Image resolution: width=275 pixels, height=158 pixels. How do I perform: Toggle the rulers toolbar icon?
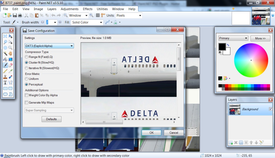pos(103,15)
